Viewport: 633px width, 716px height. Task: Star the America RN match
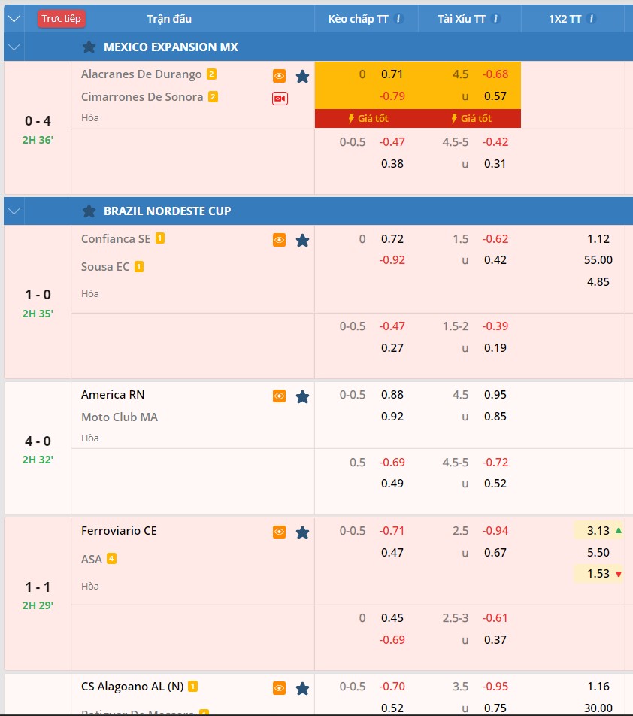pyautogui.click(x=302, y=396)
